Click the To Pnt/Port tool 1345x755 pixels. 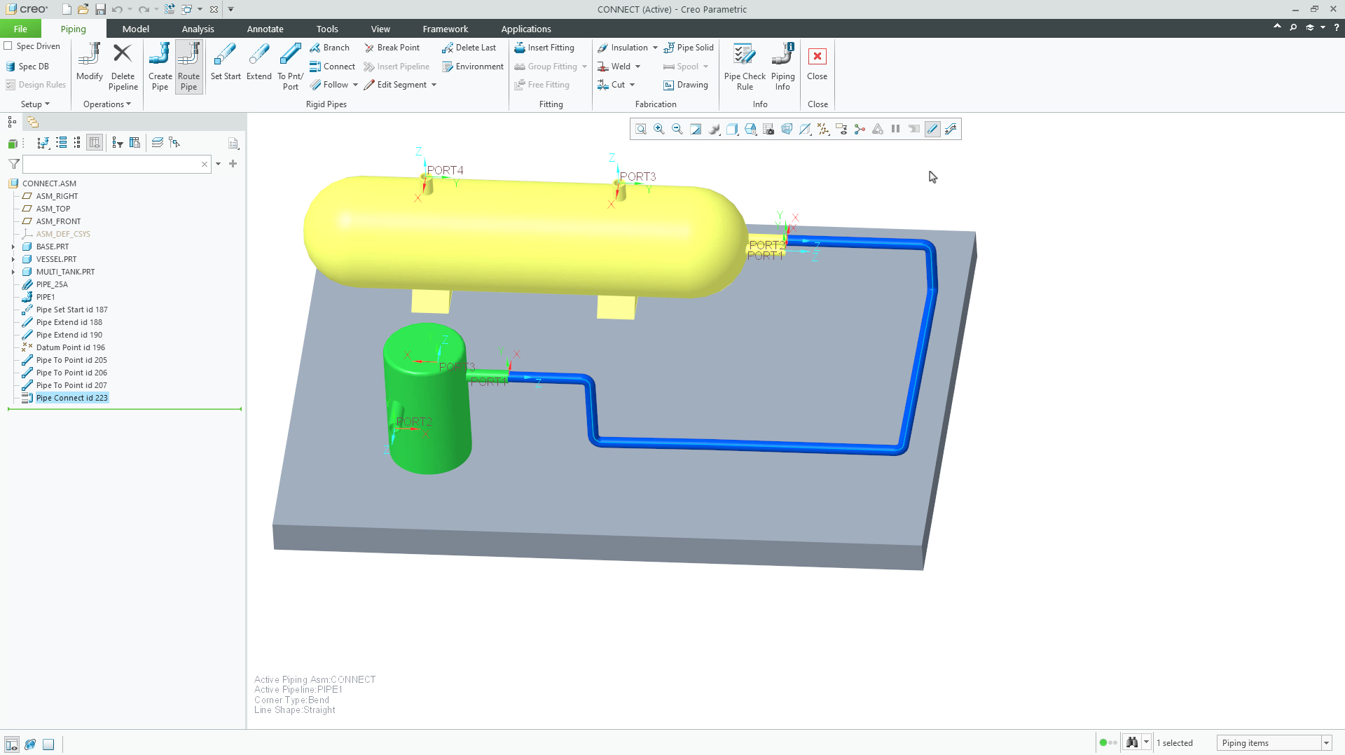pos(290,67)
